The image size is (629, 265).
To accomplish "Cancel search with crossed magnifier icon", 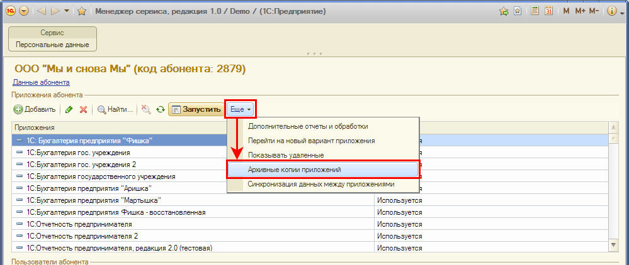I will (147, 109).
